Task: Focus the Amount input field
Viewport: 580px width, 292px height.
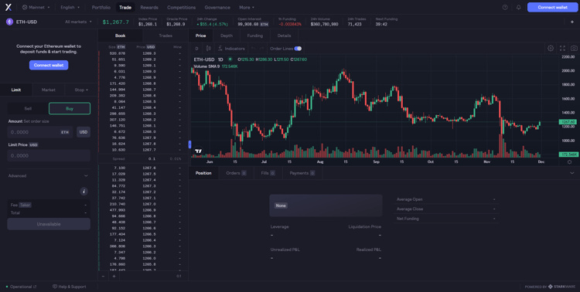Action: click(x=40, y=132)
